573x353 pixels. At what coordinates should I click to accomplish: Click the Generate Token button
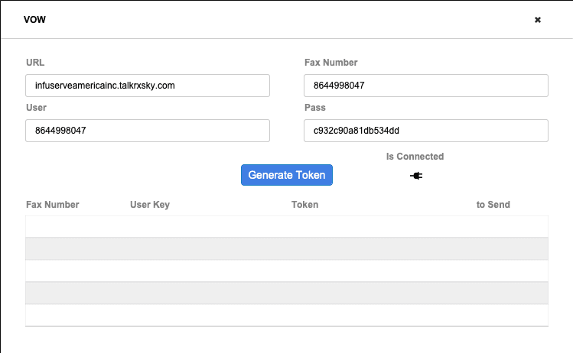click(x=287, y=175)
